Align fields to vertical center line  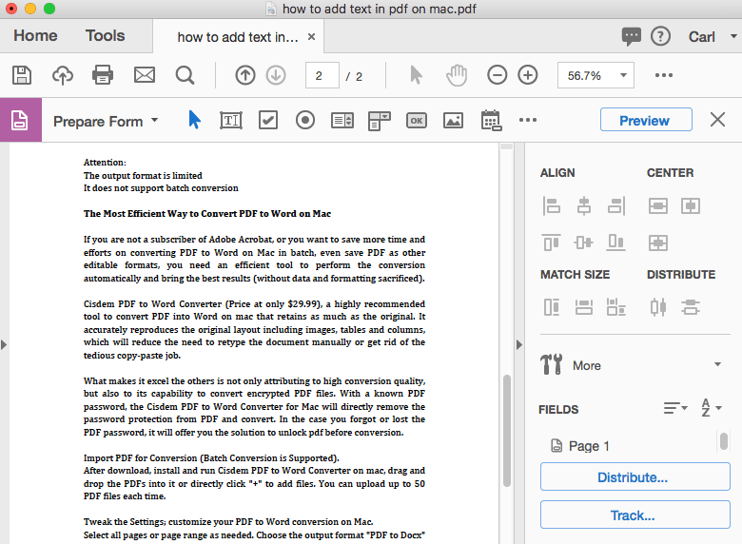click(584, 206)
